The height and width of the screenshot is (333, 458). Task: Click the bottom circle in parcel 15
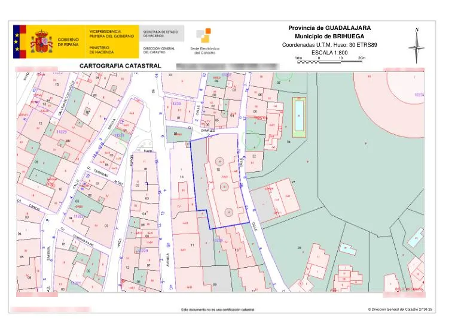tap(229, 212)
